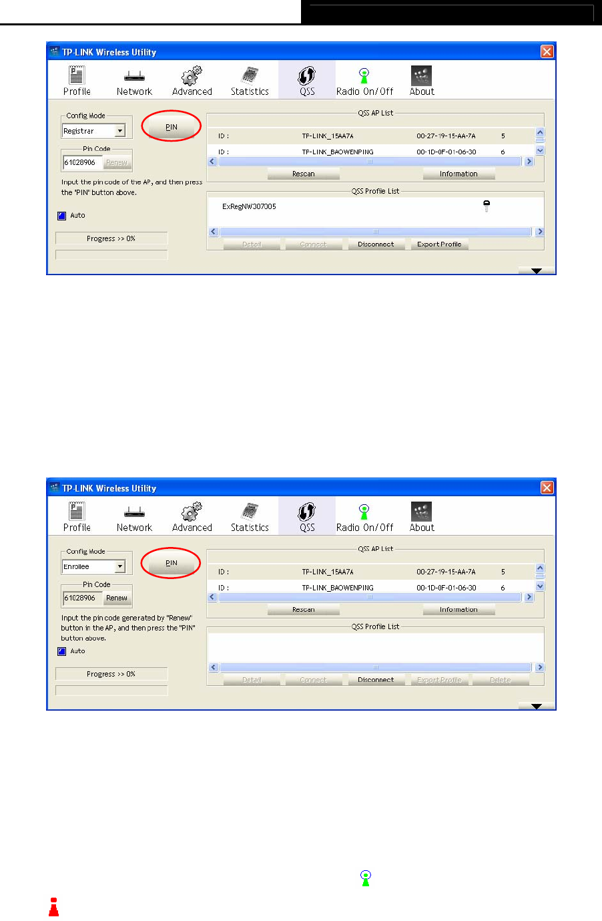This screenshot has width=602, height=921.
Task: Toggle Auto checkbox in the Registrar window
Action: click(61, 215)
